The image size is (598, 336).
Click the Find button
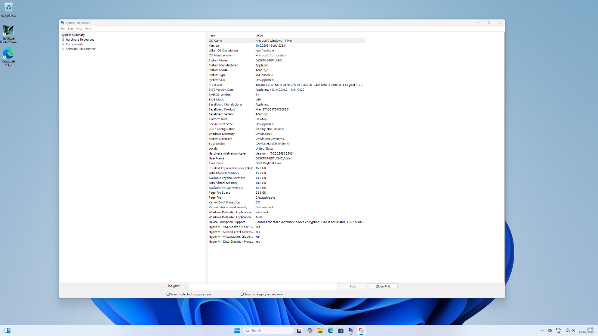click(353, 286)
